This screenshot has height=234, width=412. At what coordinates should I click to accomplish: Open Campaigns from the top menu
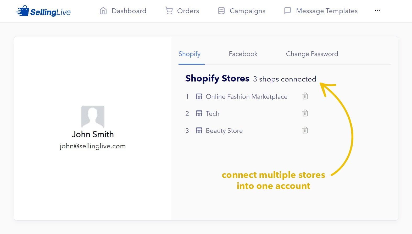(247, 11)
